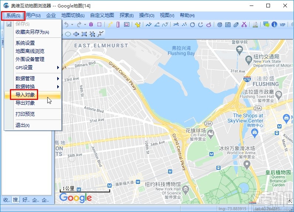294x212 pixels.
Task: Open the 视图(V) menu
Action: tap(167, 16)
